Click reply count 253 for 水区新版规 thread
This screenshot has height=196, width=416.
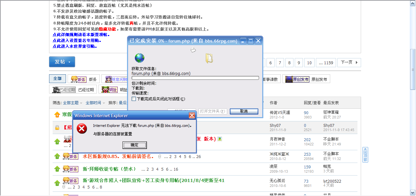coord(307,154)
